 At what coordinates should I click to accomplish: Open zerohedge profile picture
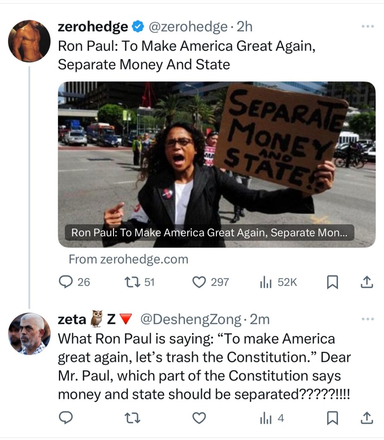click(29, 41)
